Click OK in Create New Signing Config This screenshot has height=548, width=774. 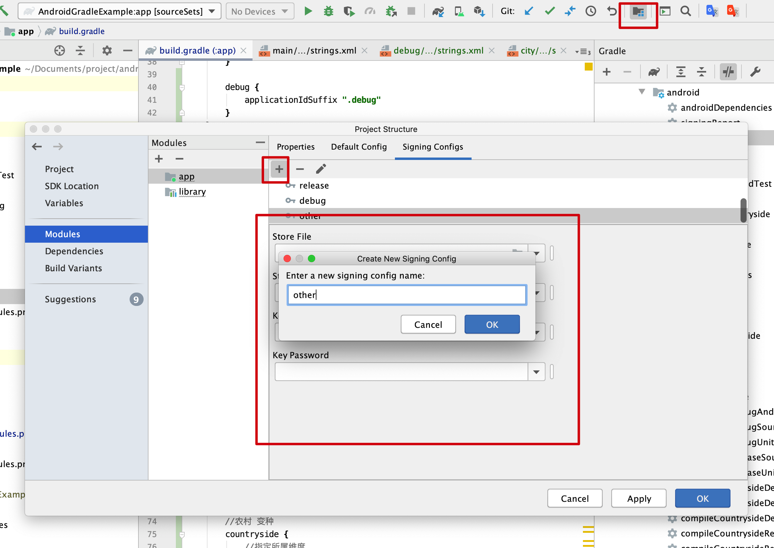[492, 324]
